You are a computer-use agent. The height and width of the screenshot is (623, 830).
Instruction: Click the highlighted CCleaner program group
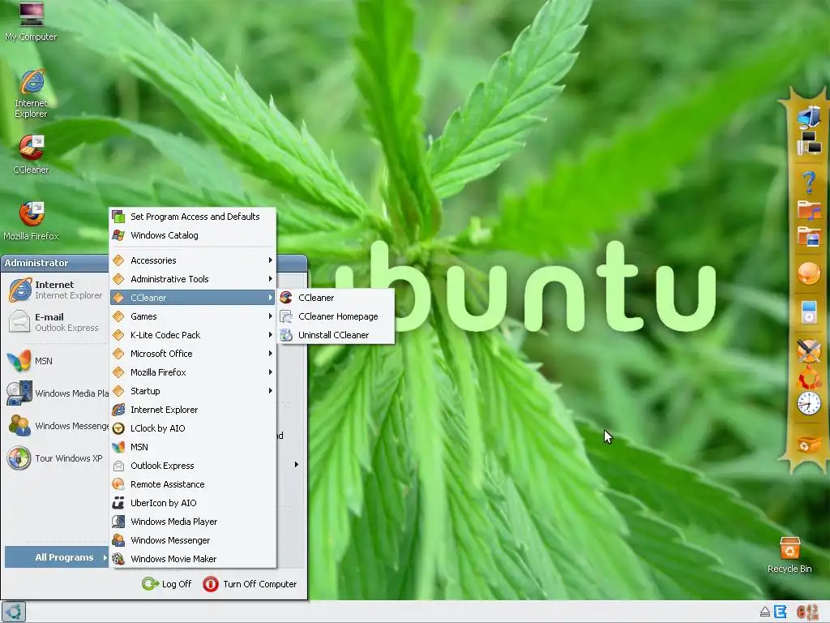tap(193, 298)
